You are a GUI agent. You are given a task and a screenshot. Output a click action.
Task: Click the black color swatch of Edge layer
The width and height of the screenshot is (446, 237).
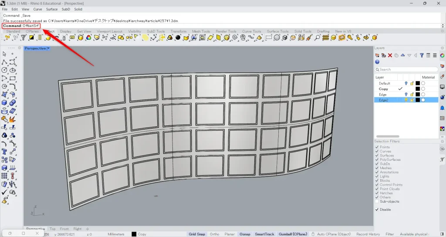pyautogui.click(x=418, y=95)
